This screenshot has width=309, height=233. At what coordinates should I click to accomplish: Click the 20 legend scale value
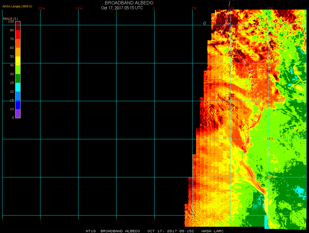(x=12, y=92)
